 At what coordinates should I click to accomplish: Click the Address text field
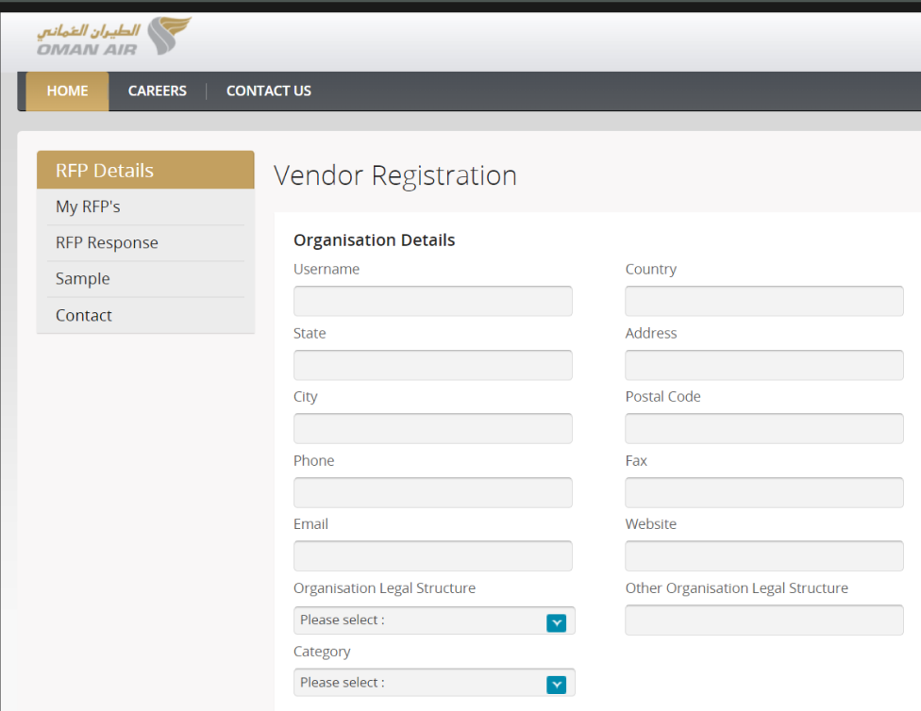point(763,366)
